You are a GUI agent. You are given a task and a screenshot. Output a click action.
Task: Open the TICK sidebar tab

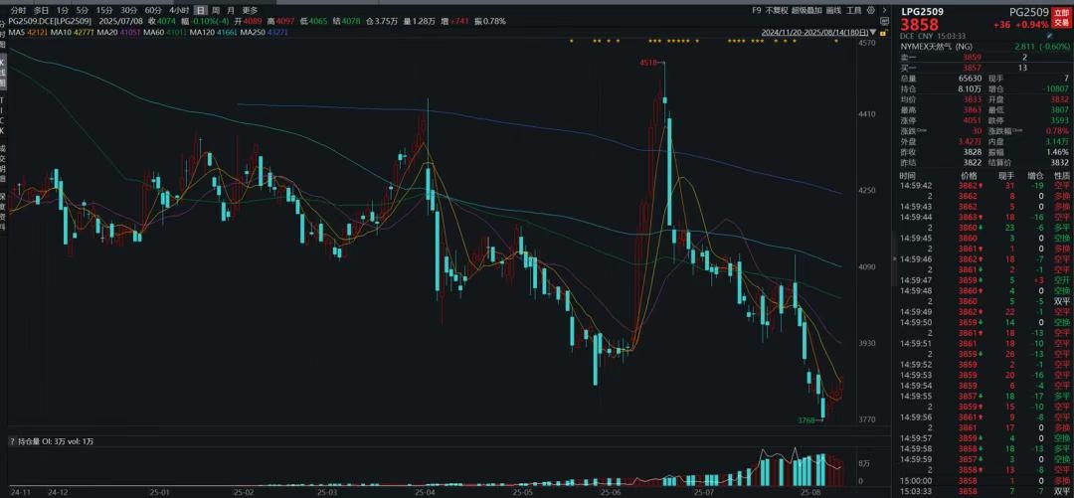pyautogui.click(x=3, y=115)
